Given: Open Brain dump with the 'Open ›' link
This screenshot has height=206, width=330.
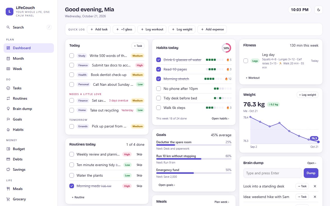Looking at the screenshot, I should coord(312,163).
